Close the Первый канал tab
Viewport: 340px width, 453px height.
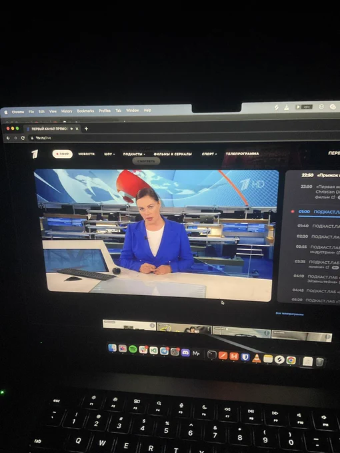77,129
